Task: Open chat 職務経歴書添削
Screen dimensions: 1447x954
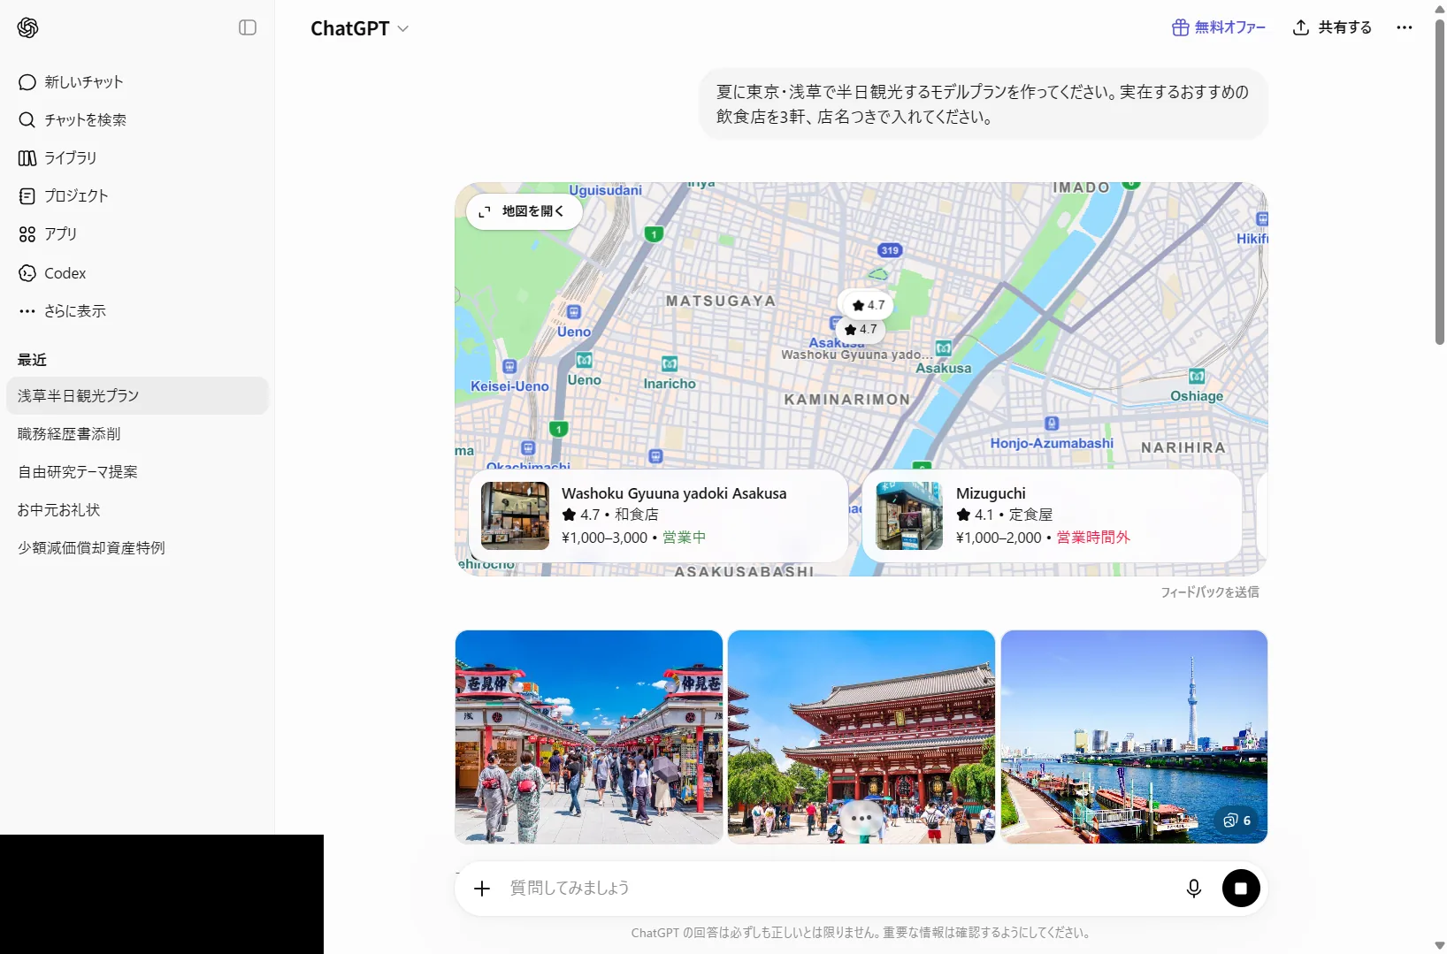Action: pos(137,434)
